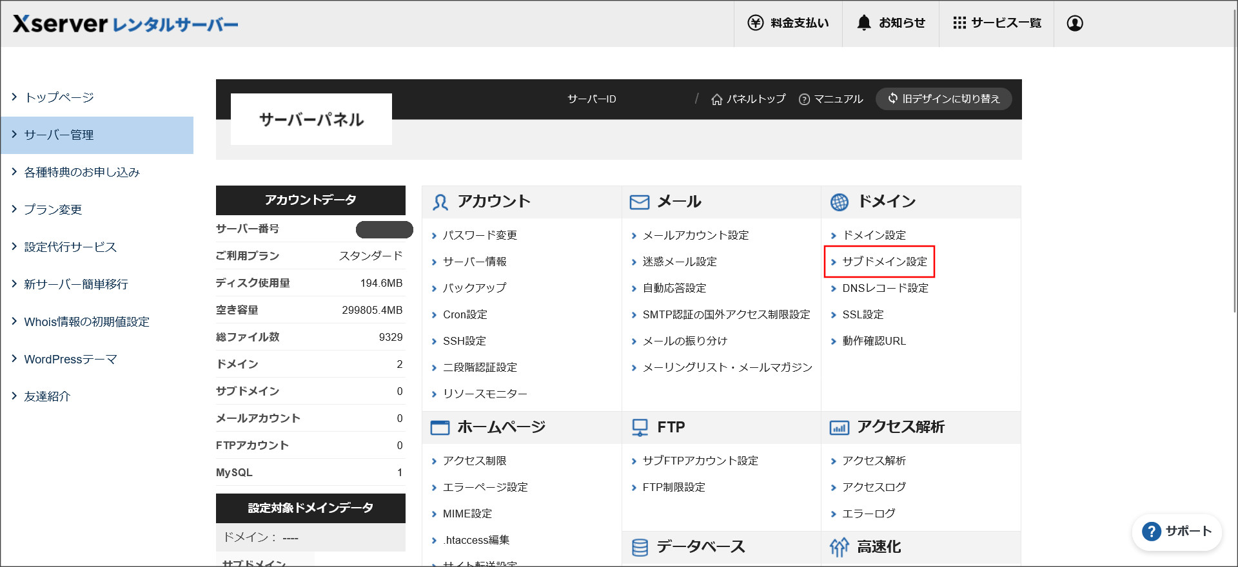This screenshot has height=567, width=1238.
Task: Open アクセス制限 under ホームページ
Action: pos(475,461)
